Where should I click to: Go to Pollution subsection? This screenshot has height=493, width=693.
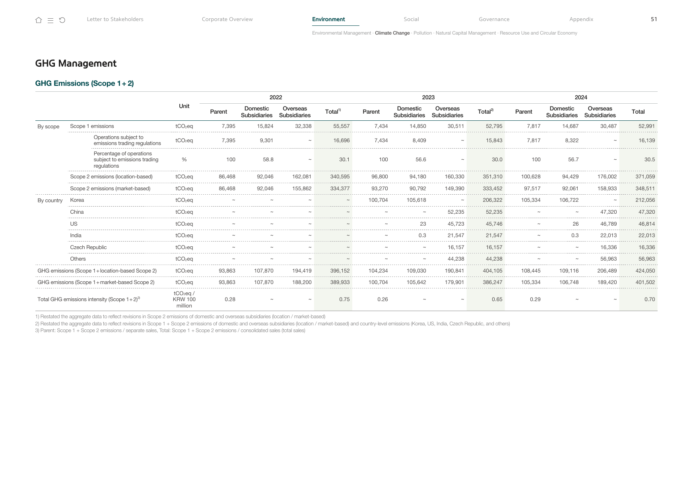coord(423,33)
